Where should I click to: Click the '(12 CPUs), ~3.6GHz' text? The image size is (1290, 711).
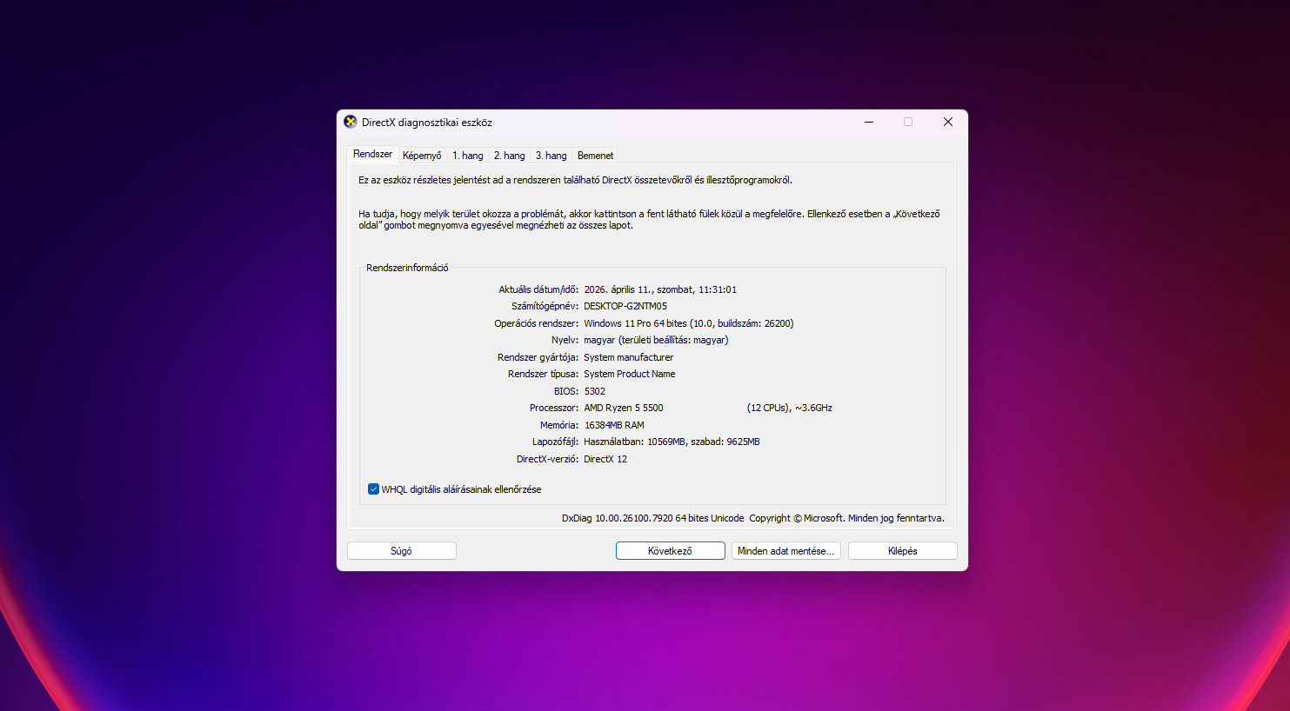point(790,408)
